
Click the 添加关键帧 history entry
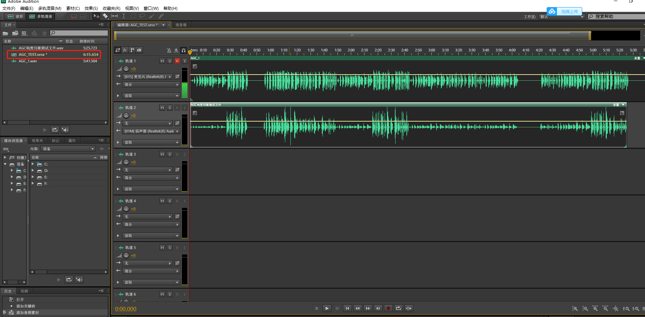26,306
